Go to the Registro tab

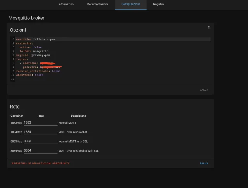click(158, 4)
